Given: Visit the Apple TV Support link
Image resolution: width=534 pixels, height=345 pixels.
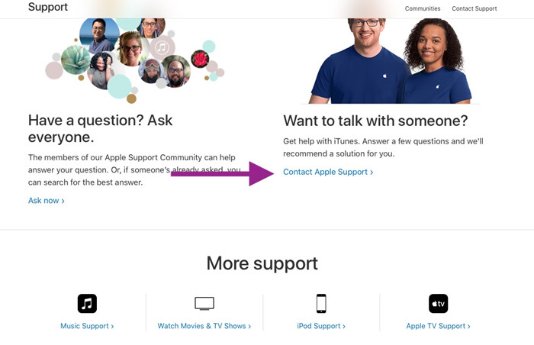Looking at the screenshot, I should 439,326.
